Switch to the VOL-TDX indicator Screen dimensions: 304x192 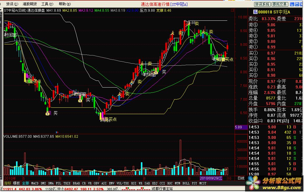point(123,183)
